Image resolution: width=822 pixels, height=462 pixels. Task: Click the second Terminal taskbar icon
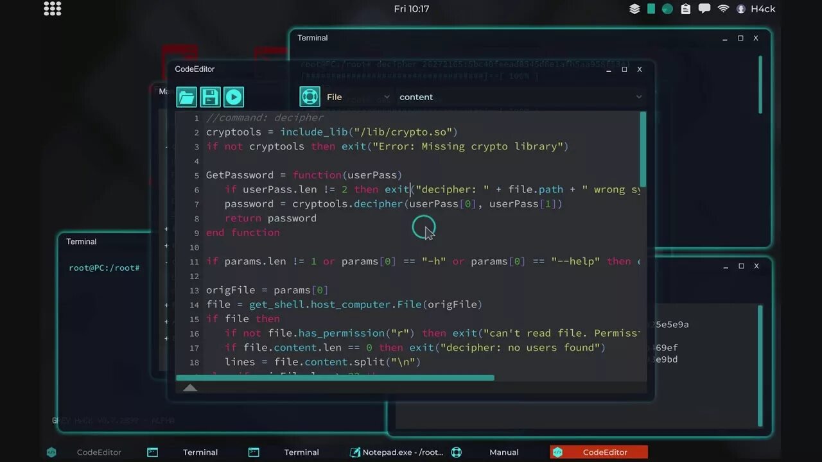254,452
